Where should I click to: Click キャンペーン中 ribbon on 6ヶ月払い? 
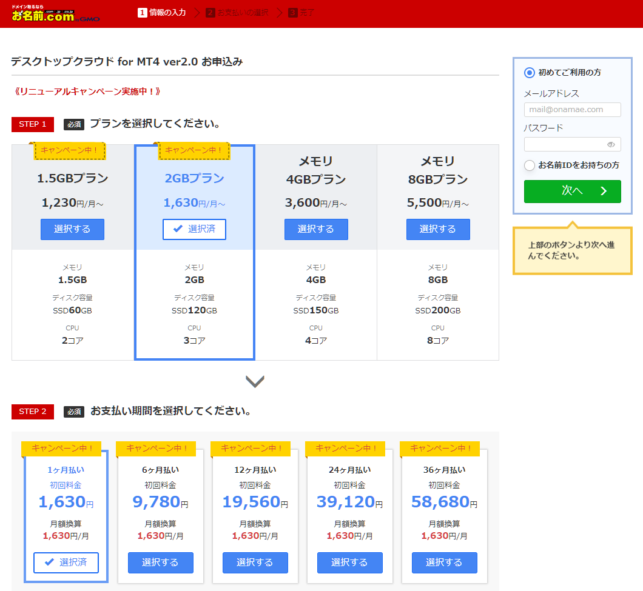[x=157, y=449]
